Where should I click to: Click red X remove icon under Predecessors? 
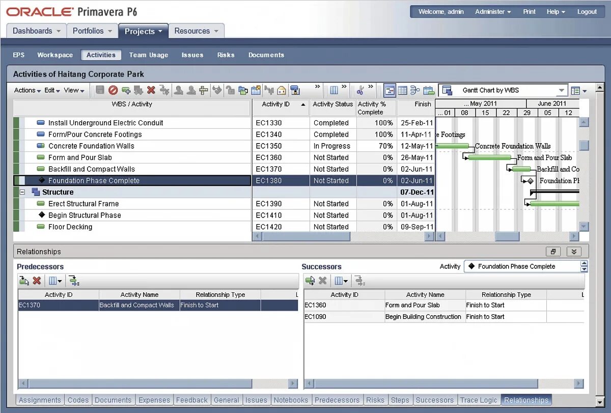coord(37,281)
